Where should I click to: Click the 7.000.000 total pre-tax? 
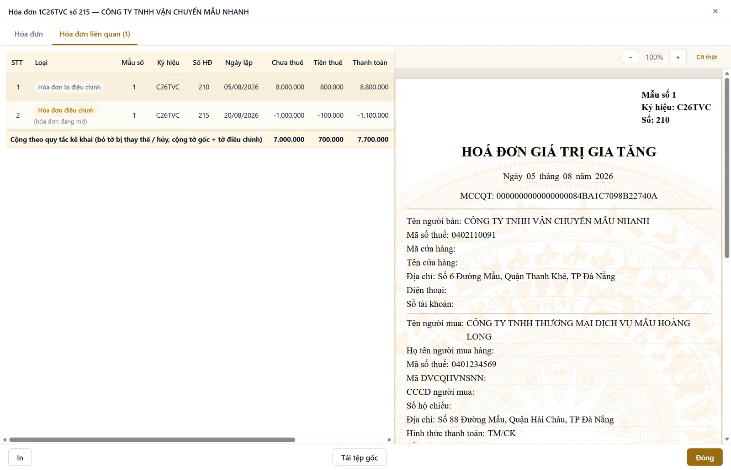289,140
